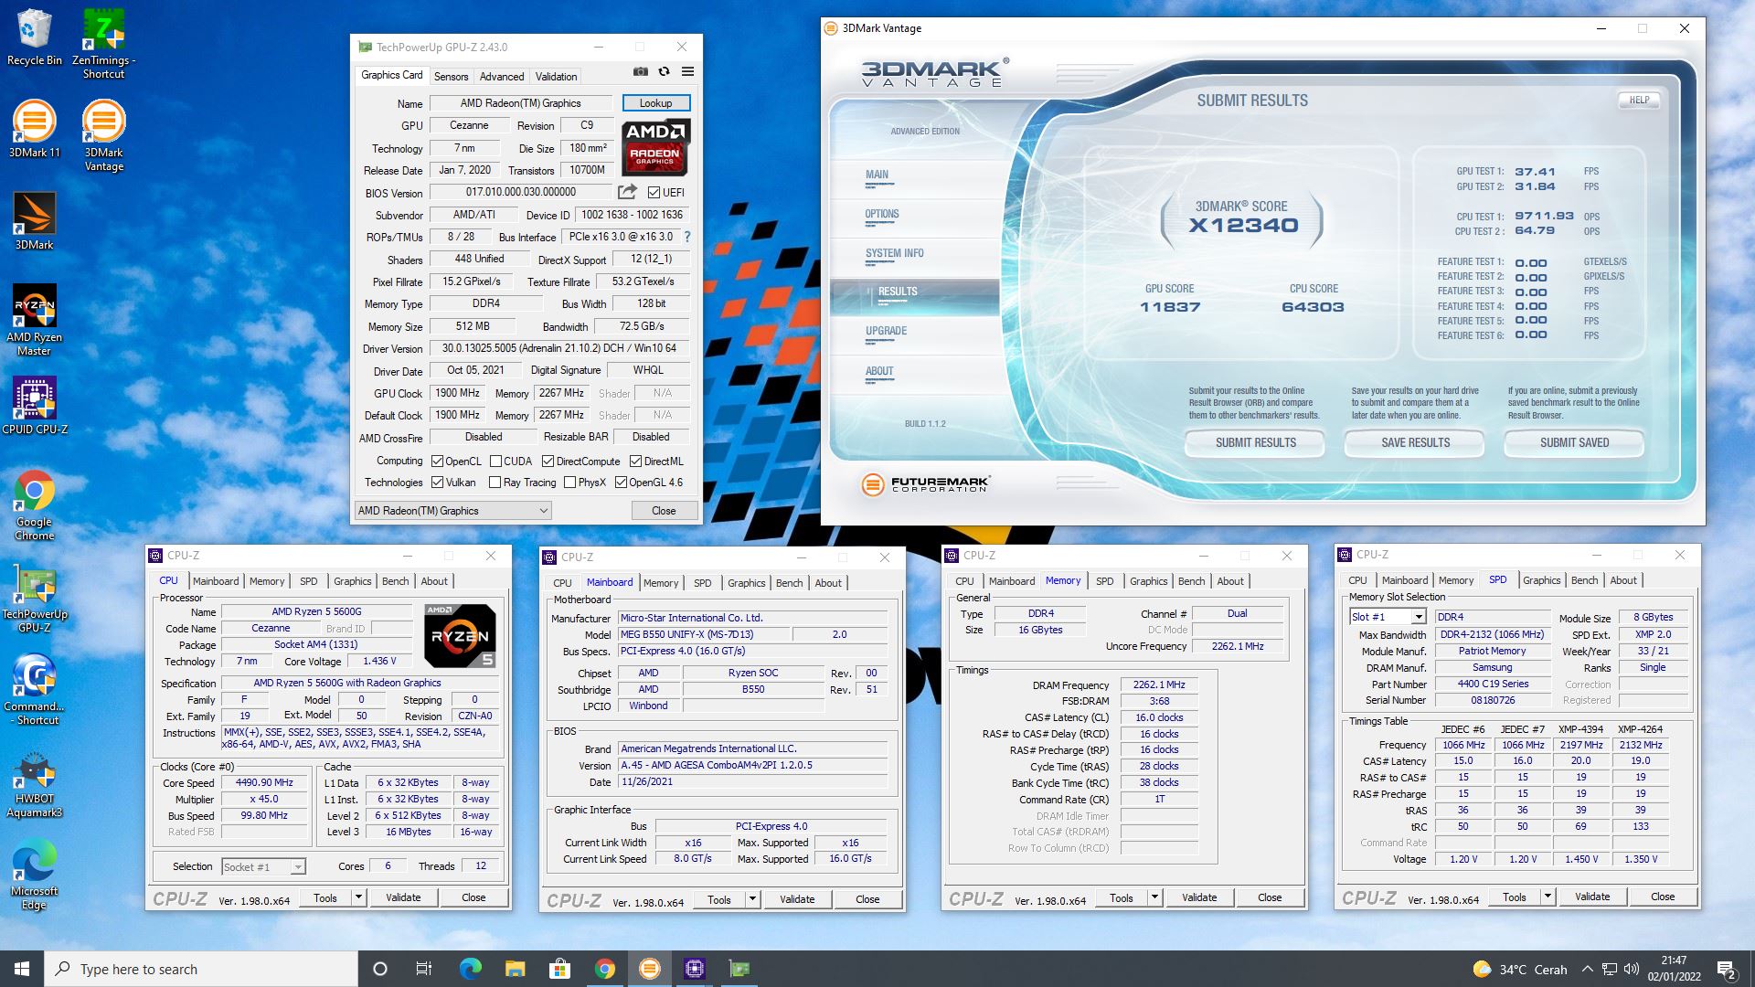Open Task View in the taskbar
Screen dimensions: 1755x987
[423, 969]
